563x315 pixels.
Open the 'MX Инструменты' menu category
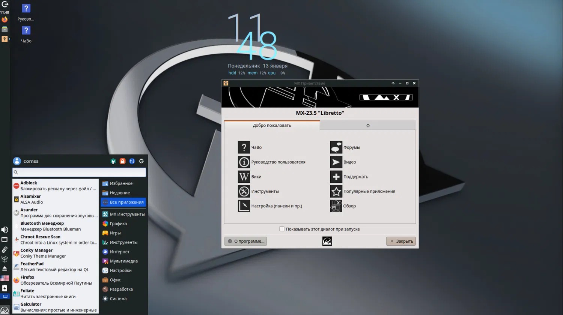127,214
